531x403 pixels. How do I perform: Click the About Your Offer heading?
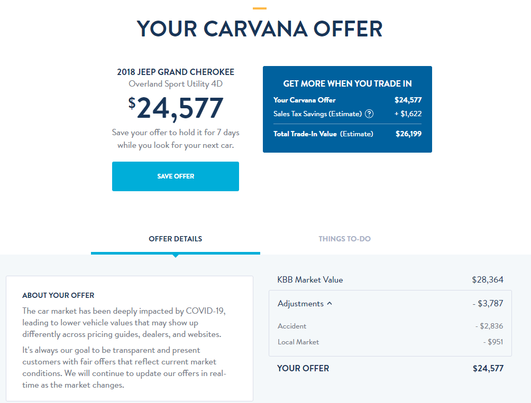pyautogui.click(x=58, y=295)
